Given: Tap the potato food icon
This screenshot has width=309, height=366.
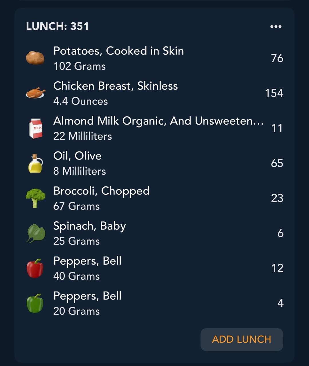Looking at the screenshot, I should click(x=35, y=58).
